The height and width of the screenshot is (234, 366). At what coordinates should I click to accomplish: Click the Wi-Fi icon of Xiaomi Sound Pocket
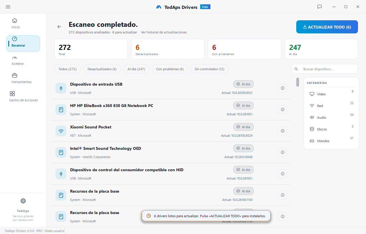61,131
